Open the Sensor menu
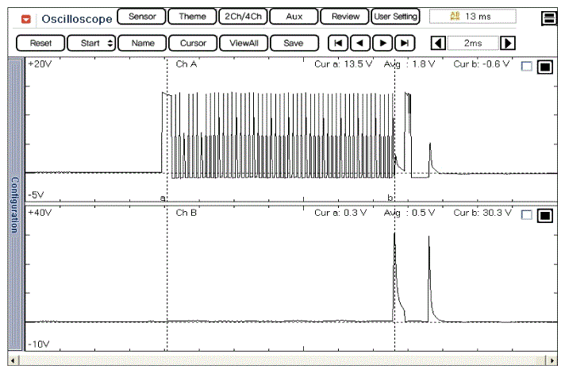This screenshot has width=565, height=373. 142,17
